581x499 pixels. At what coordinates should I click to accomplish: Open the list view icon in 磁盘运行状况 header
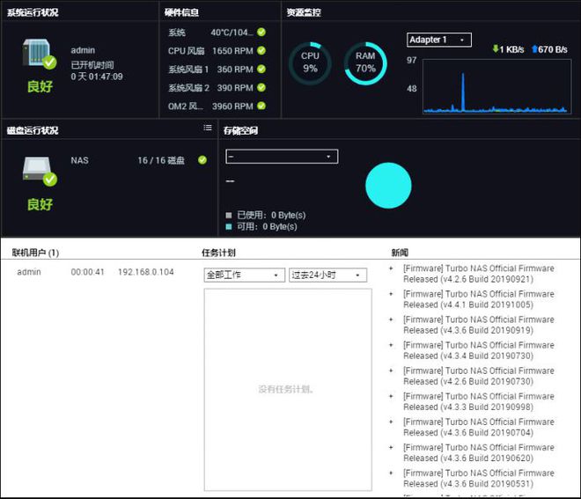208,128
